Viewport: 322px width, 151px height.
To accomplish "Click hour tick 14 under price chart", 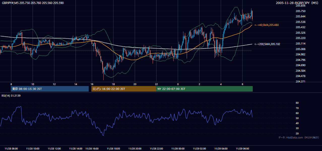I will (x=76, y=84).
